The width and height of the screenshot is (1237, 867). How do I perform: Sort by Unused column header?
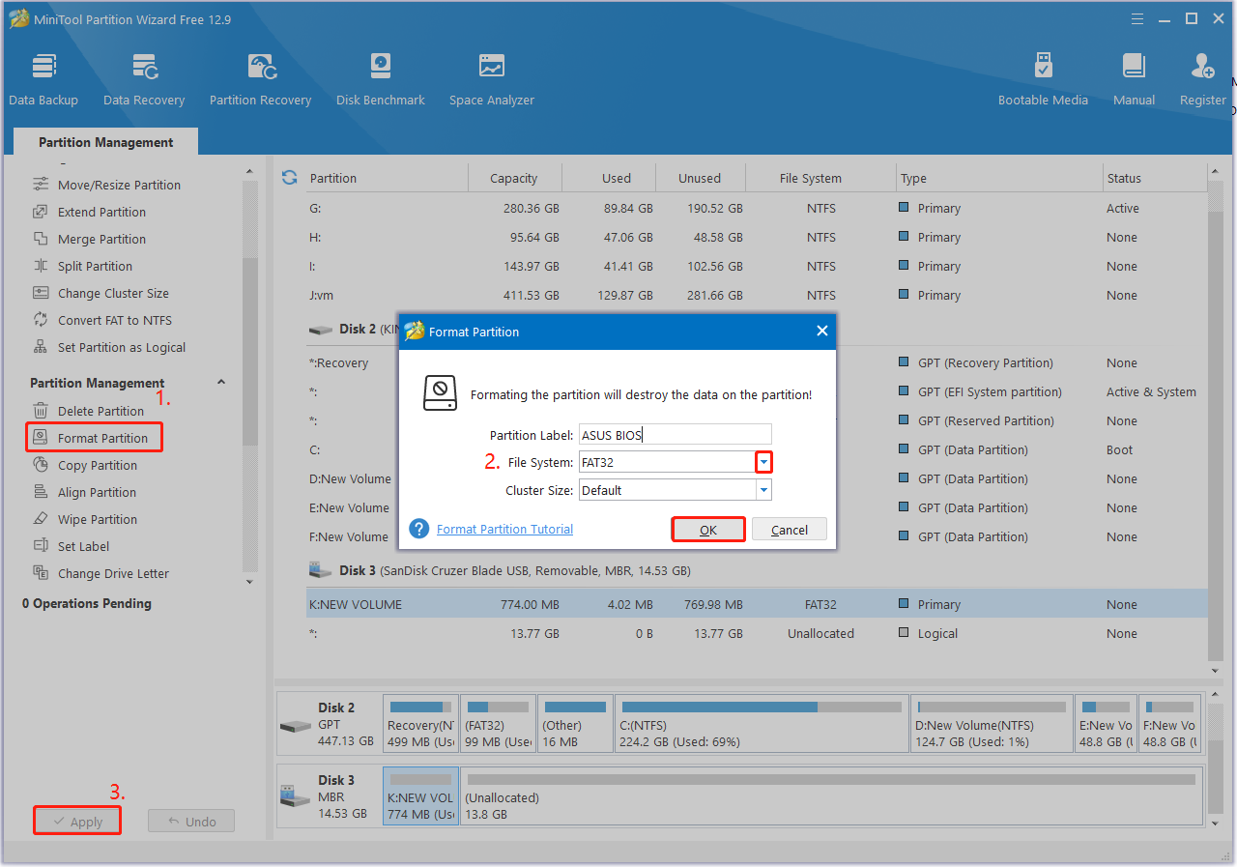point(700,178)
